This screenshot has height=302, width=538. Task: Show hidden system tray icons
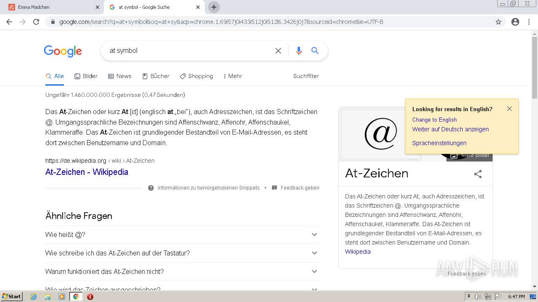(469, 297)
